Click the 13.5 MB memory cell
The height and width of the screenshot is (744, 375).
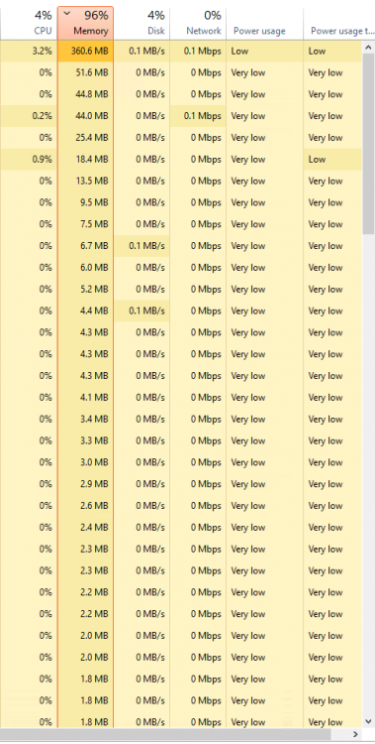(x=86, y=181)
